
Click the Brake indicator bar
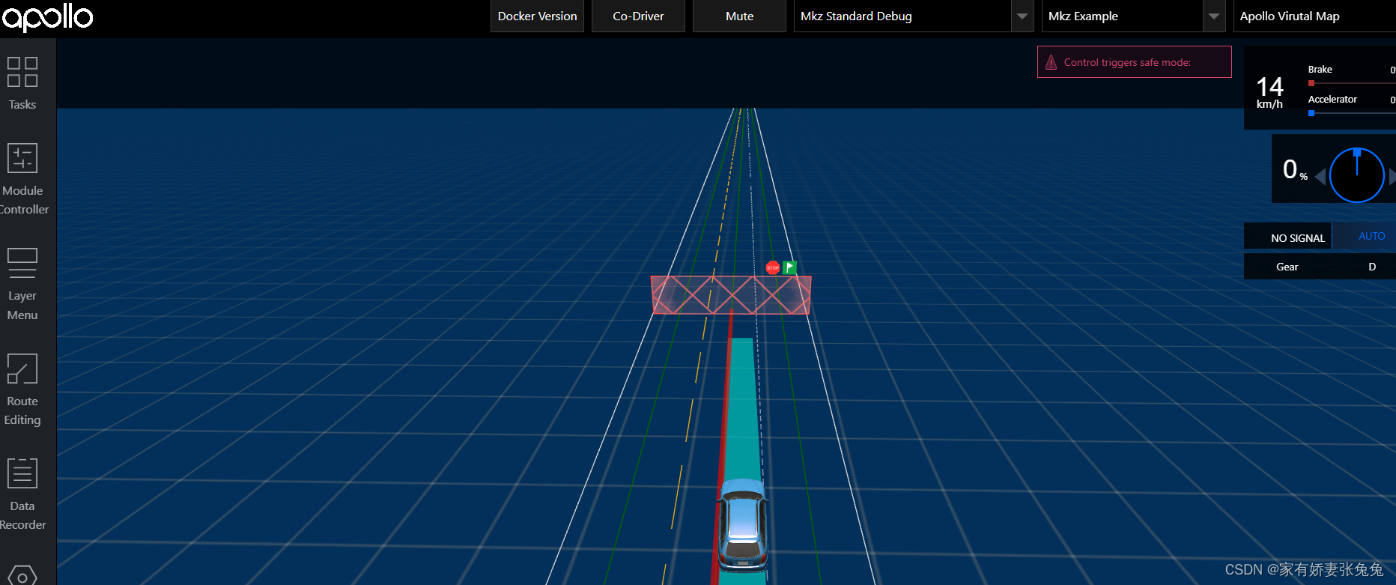pyautogui.click(x=1352, y=83)
